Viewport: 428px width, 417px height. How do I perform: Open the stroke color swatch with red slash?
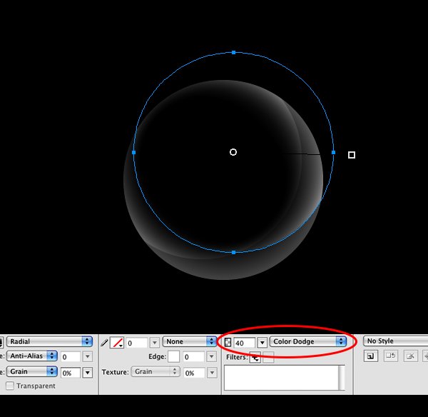coord(118,343)
